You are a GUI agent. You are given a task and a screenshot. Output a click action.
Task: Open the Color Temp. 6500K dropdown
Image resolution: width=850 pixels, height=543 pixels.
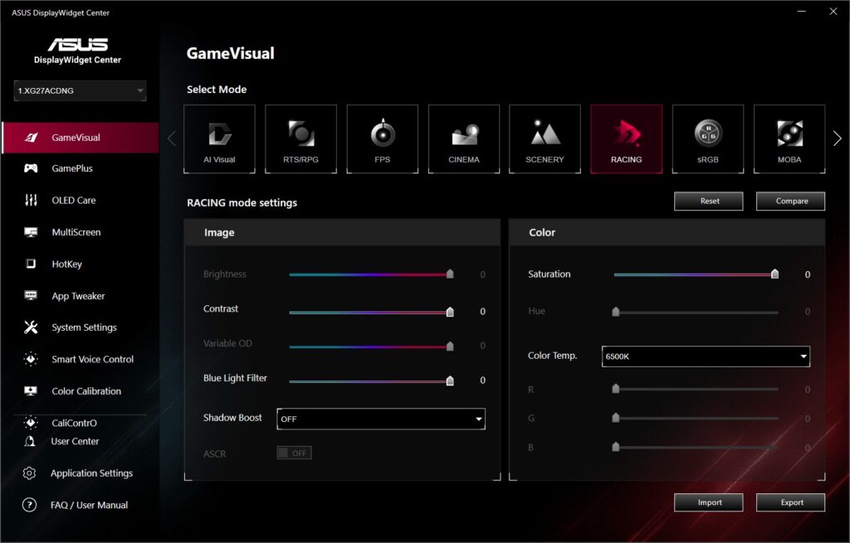coord(706,356)
